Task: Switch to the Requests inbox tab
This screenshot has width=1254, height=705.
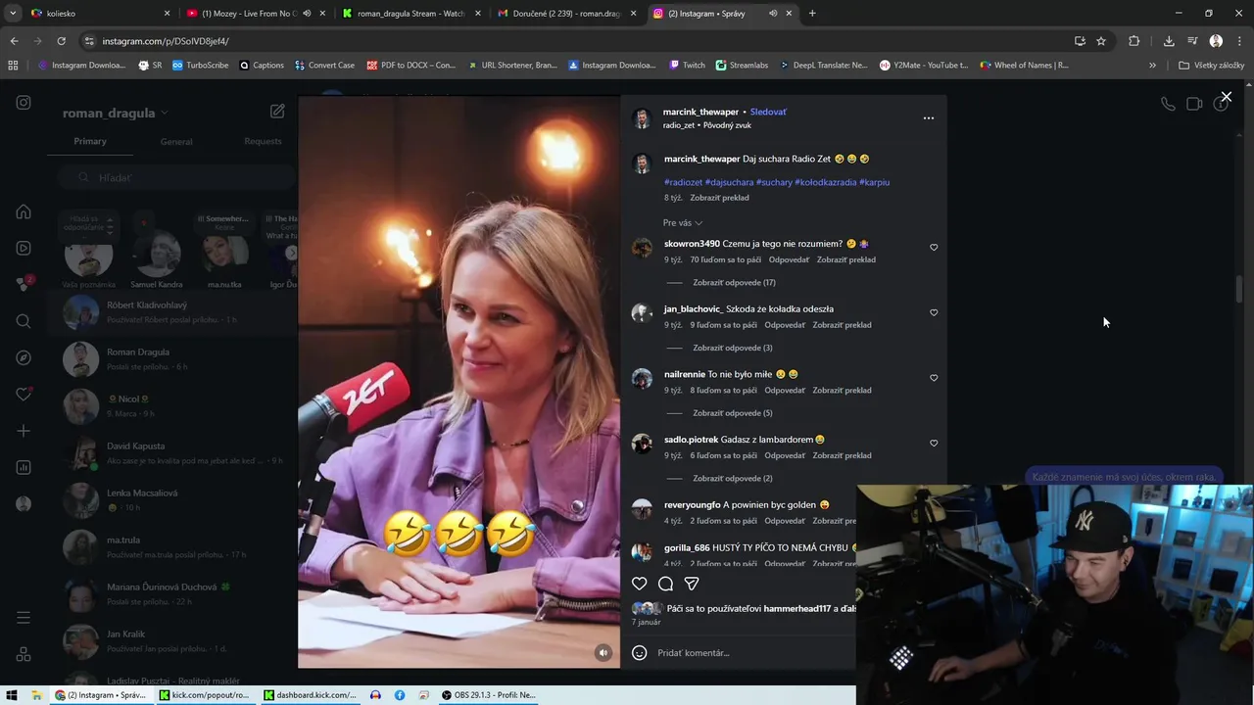Action: pos(263,141)
